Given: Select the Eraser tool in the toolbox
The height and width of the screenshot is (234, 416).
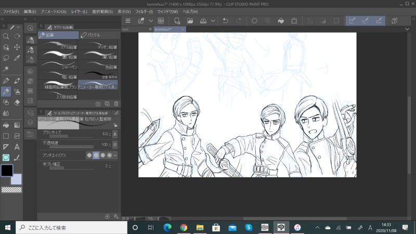Looking at the screenshot, I should coord(17,103).
